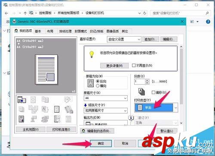Click the 更多详情 button

[x=114, y=66]
